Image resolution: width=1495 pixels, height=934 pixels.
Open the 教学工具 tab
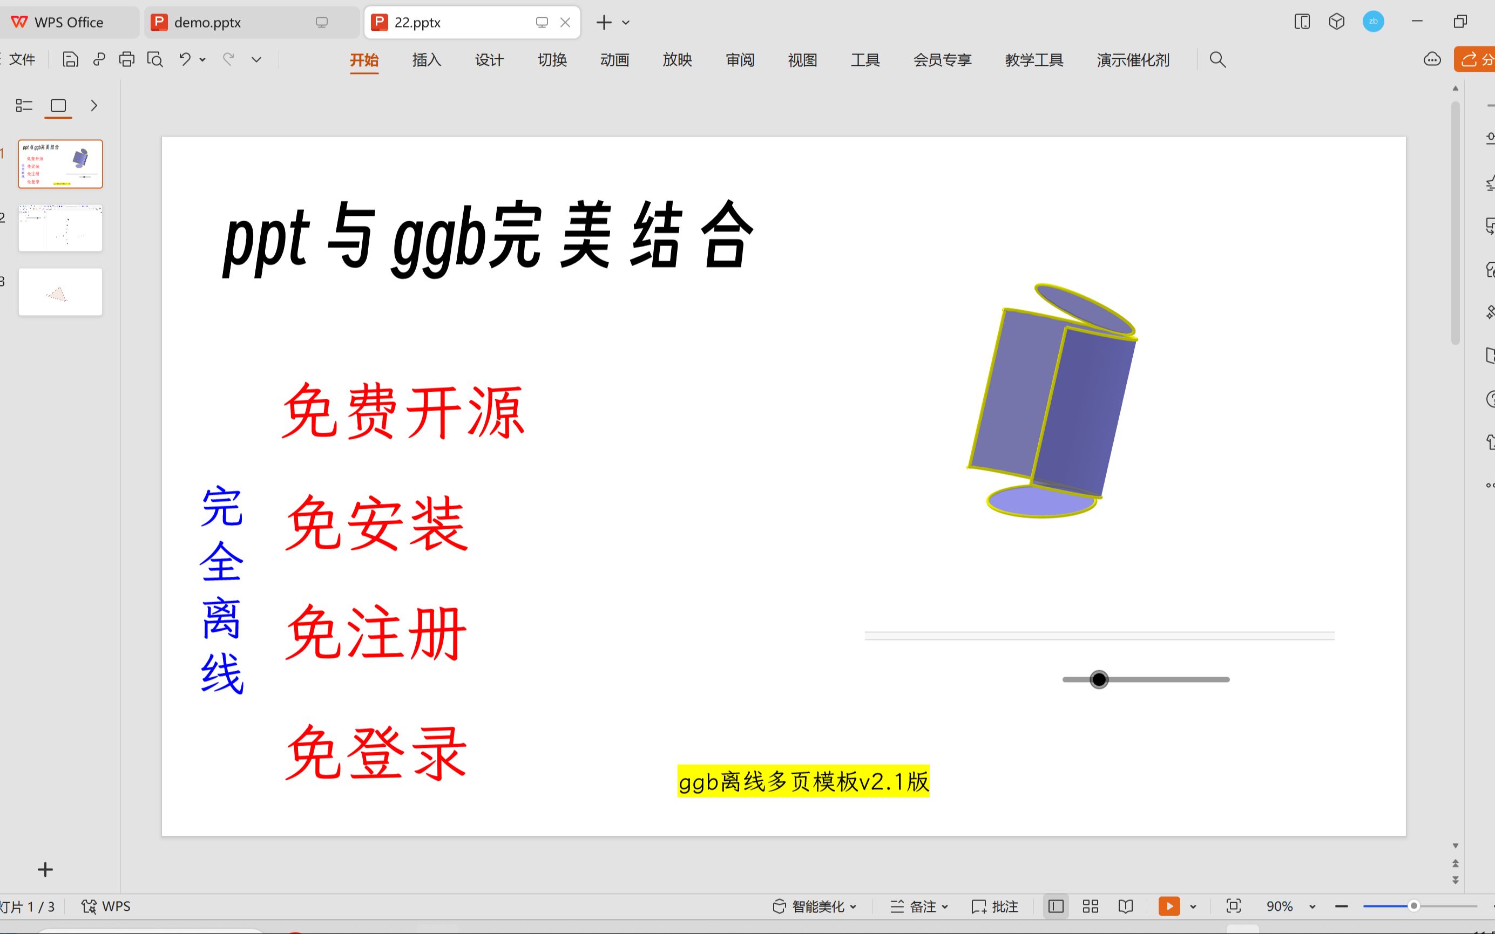pos(1034,60)
